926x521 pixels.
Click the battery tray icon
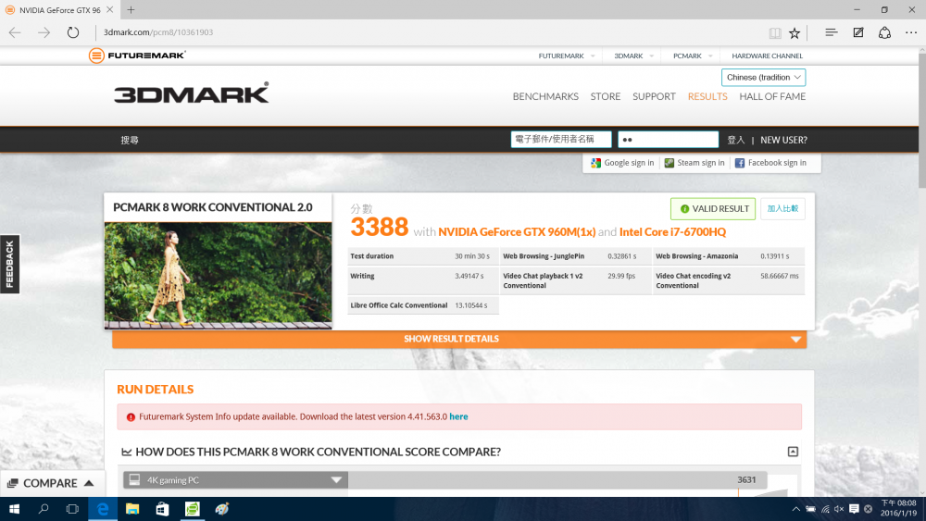tap(811, 509)
